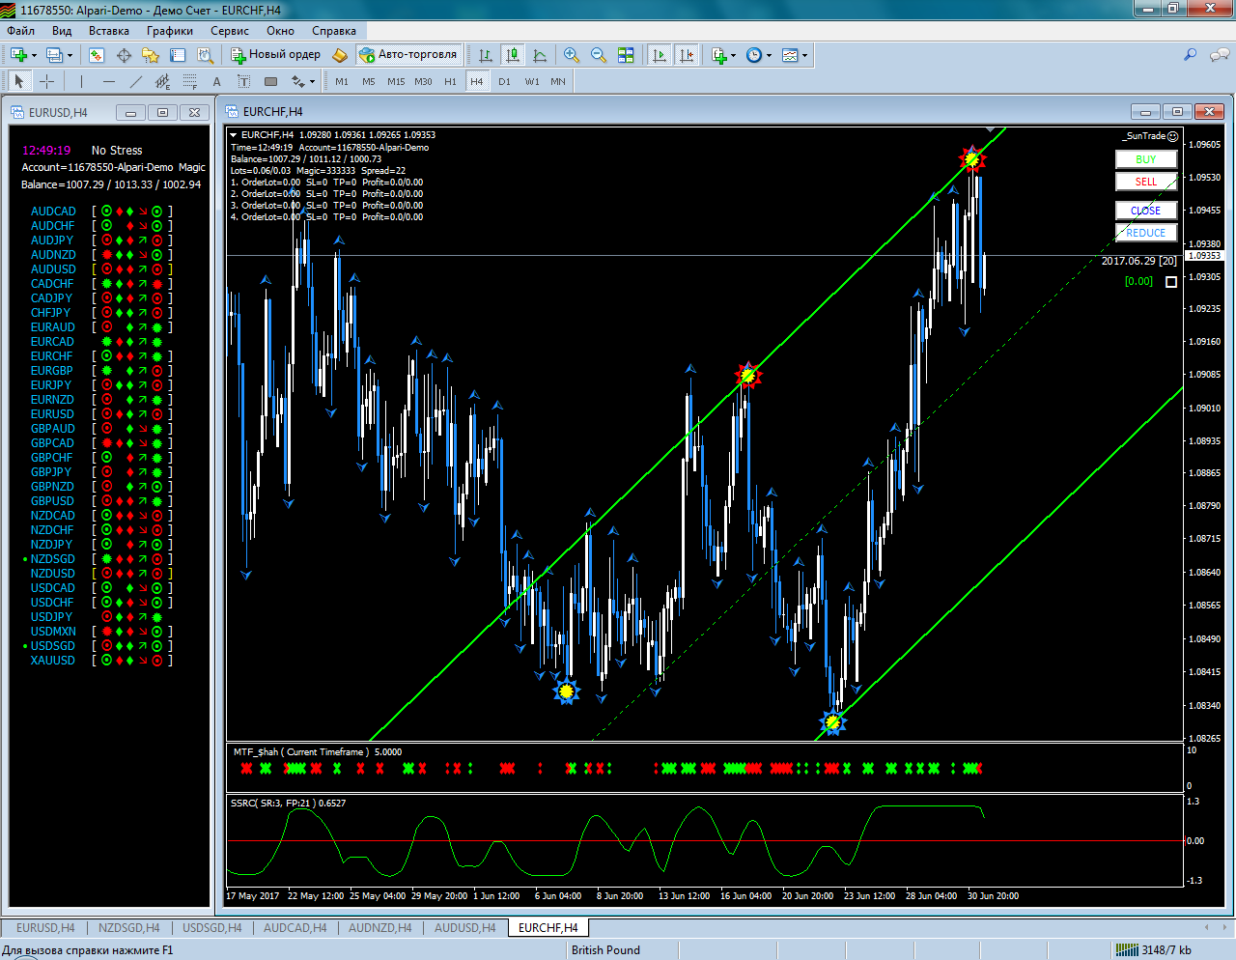The image size is (1236, 960).
Task: Open the Profiles toolbar icon
Action: point(55,55)
